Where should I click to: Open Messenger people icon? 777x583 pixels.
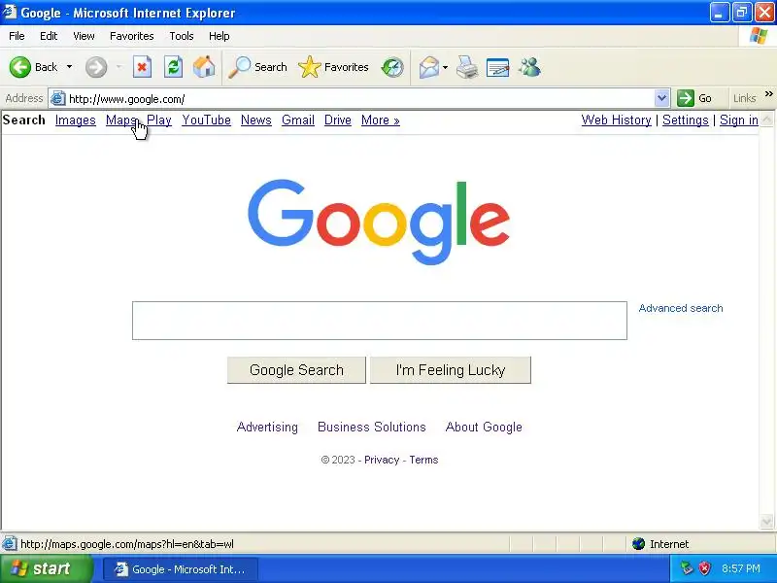(529, 67)
